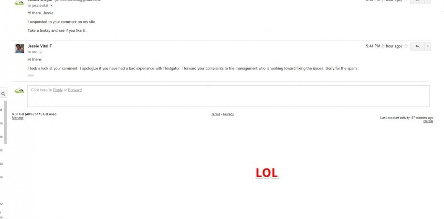444x219 pixels.
Task: Click Manage under storage usage
Action: point(18,118)
